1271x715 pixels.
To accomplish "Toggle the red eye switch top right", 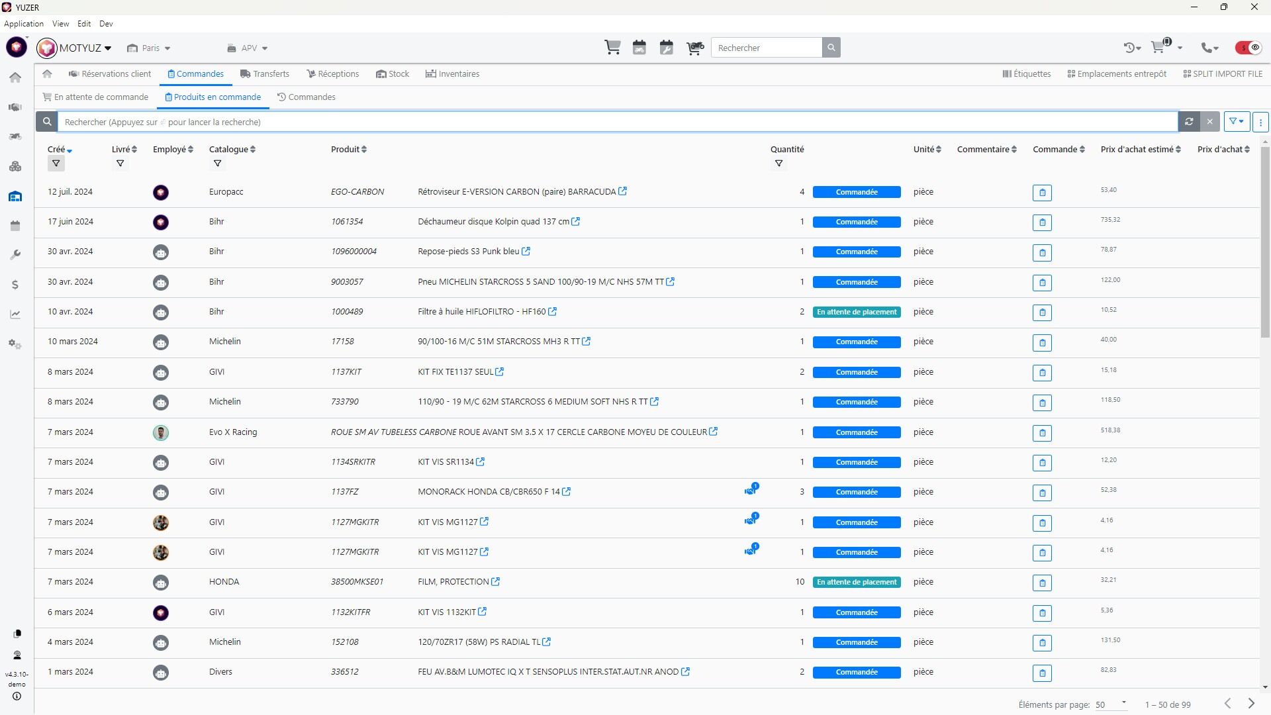I will (x=1248, y=48).
